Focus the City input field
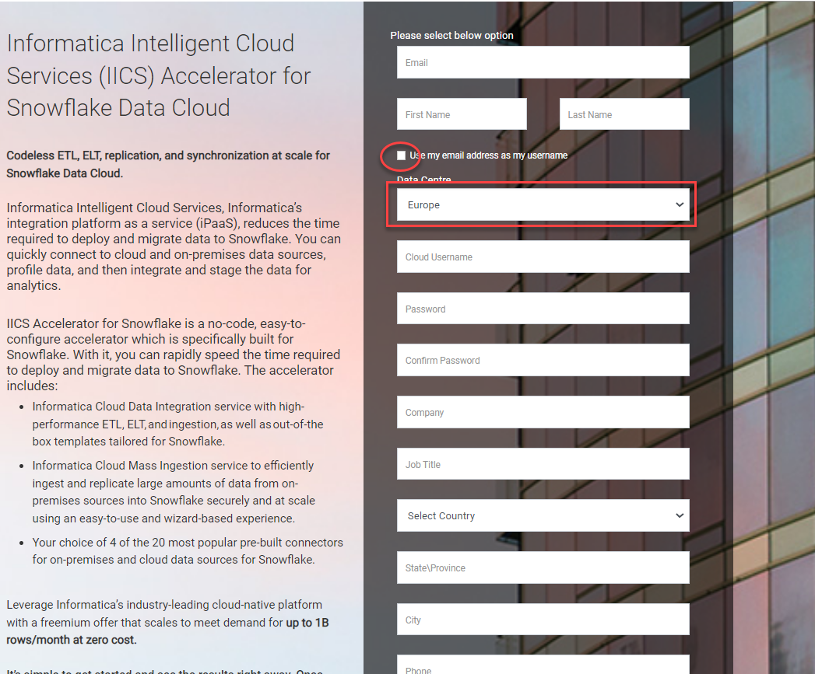The width and height of the screenshot is (815, 674). 543,620
